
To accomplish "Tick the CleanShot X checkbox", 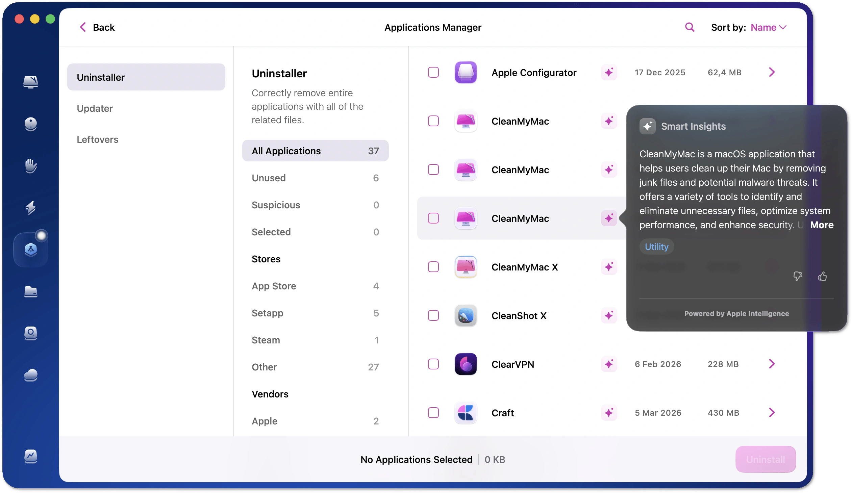I will (x=433, y=315).
